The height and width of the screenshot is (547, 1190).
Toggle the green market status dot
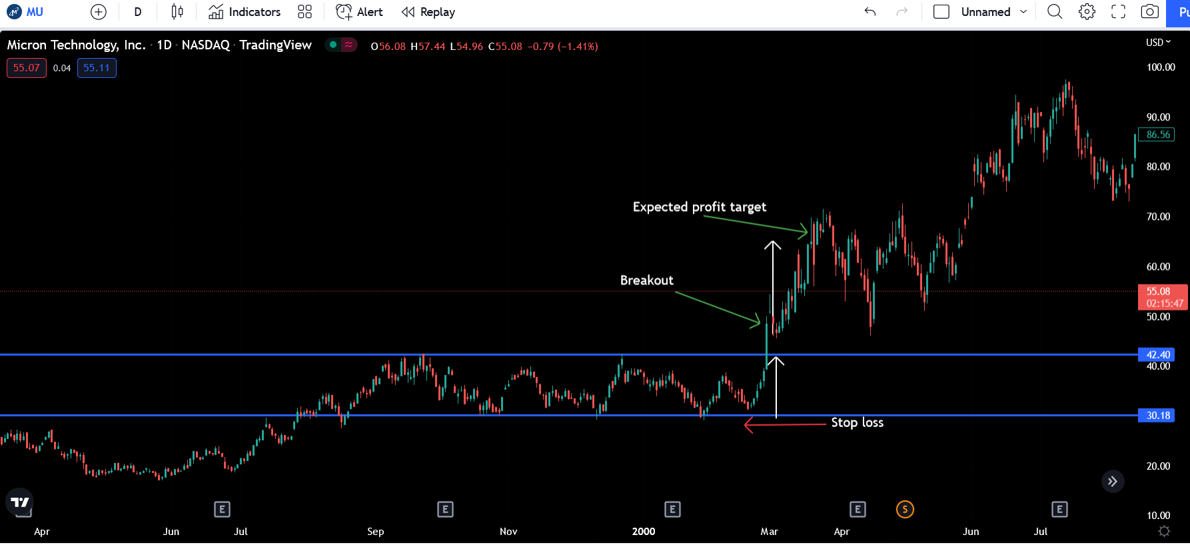(x=333, y=45)
